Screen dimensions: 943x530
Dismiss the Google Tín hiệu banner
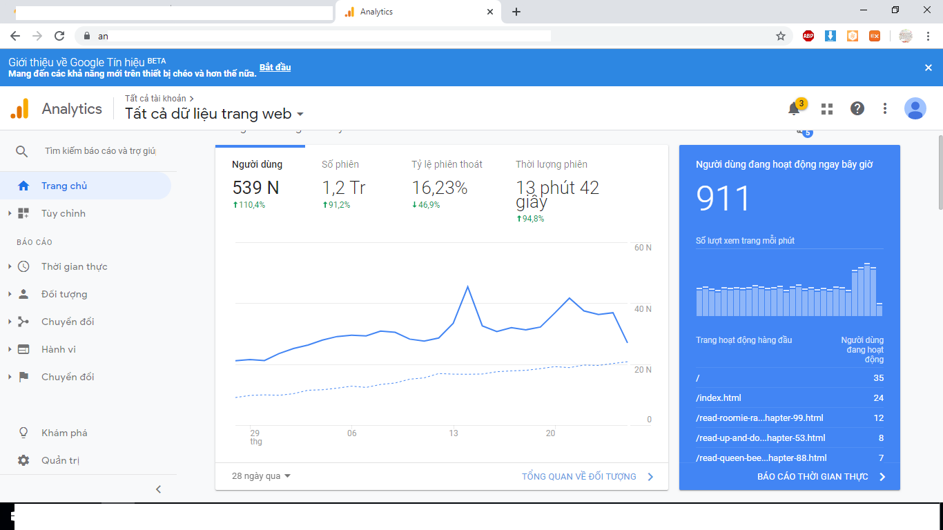click(x=929, y=68)
